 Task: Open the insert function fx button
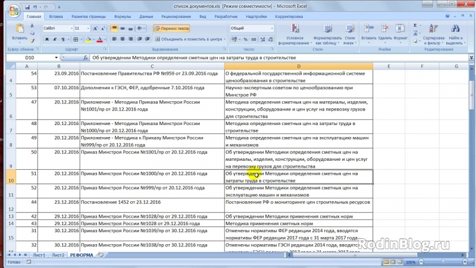click(x=86, y=57)
